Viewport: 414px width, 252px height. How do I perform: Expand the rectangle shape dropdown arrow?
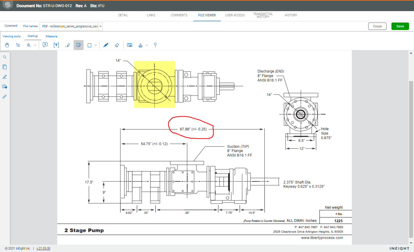(x=96, y=45)
